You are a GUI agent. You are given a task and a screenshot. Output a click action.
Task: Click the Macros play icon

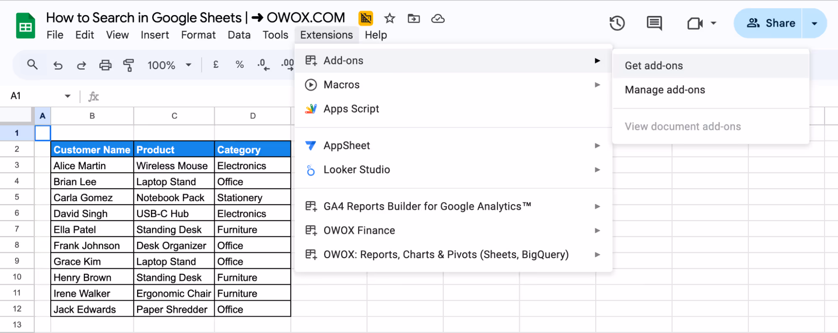tap(311, 85)
